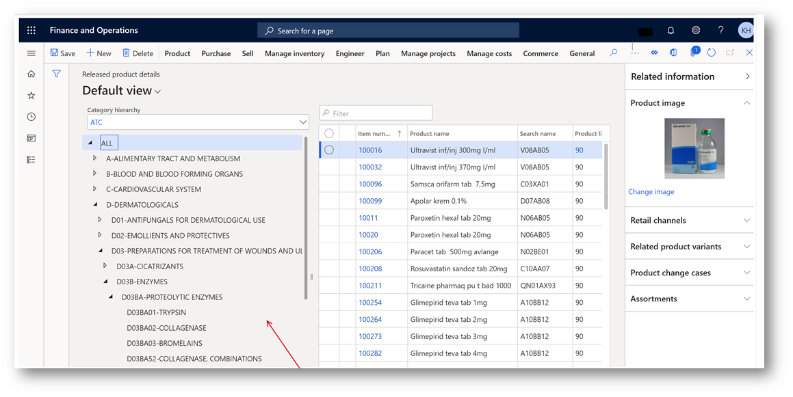Expand A-ALIMENTARY TRACT AND METABOLISM node
Viewport: 793px width, 397px height.
tap(95, 159)
